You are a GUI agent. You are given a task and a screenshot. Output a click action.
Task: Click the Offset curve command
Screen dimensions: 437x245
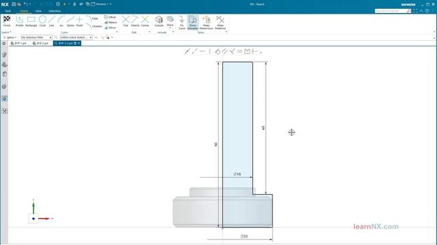point(110,17)
